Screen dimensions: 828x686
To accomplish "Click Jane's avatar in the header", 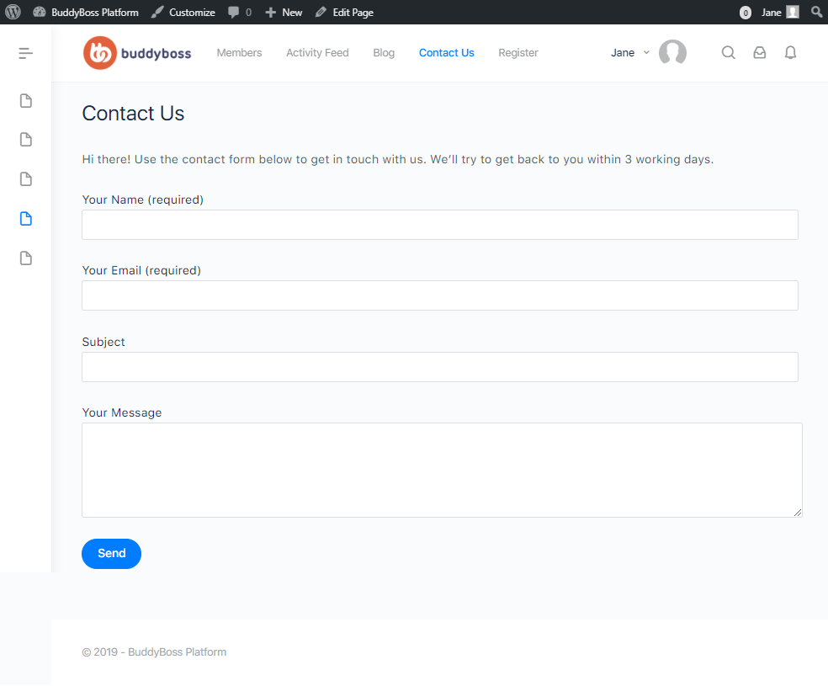I will [x=672, y=53].
